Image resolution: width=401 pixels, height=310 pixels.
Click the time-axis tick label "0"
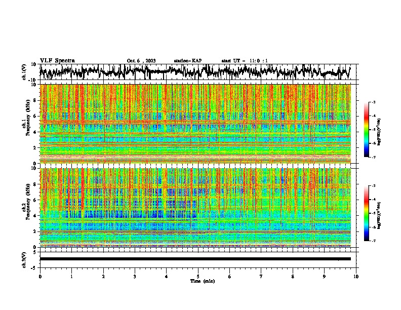click(40, 277)
